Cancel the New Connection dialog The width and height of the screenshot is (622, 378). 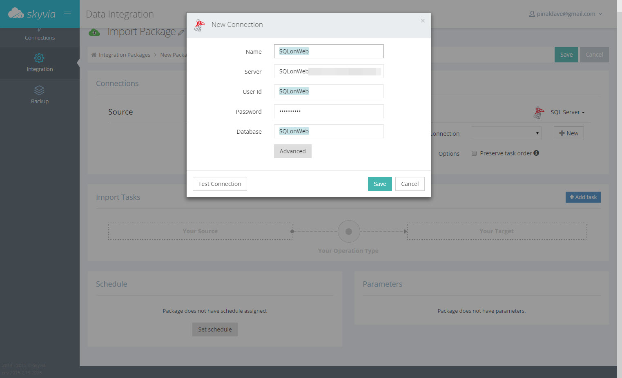pos(410,184)
